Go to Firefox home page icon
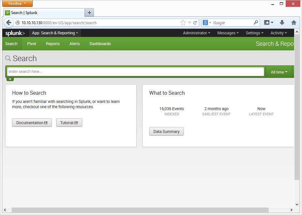Screen dimensions: 302x215 pos(294,23)
